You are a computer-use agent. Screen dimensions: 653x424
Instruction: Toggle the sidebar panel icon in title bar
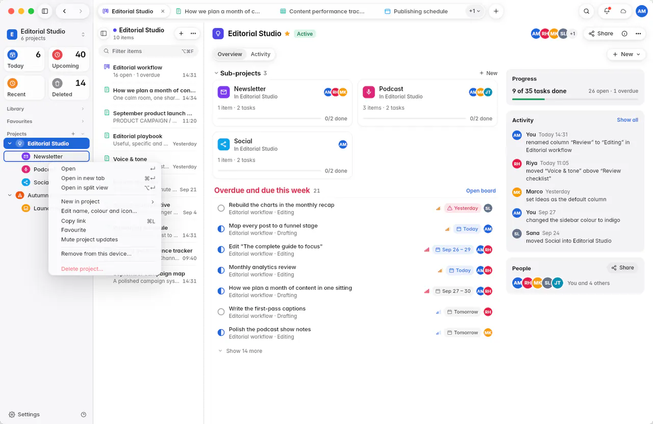[45, 11]
